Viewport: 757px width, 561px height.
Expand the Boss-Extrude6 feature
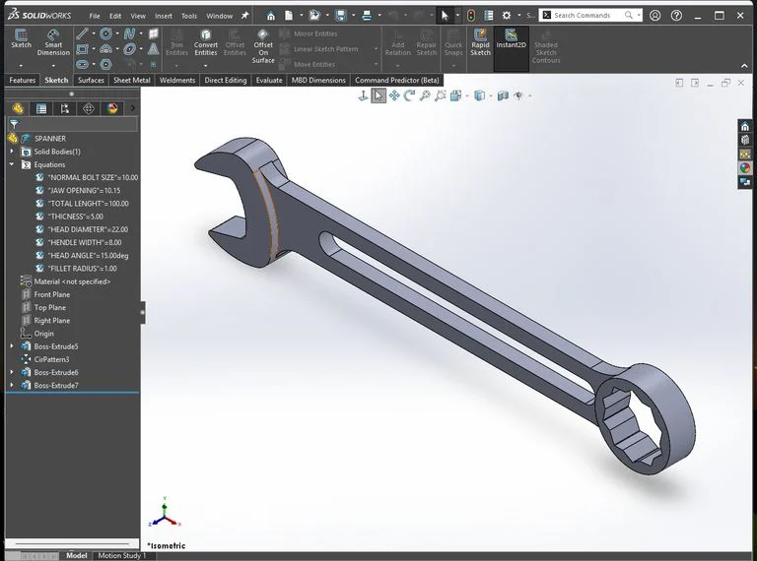click(x=12, y=372)
